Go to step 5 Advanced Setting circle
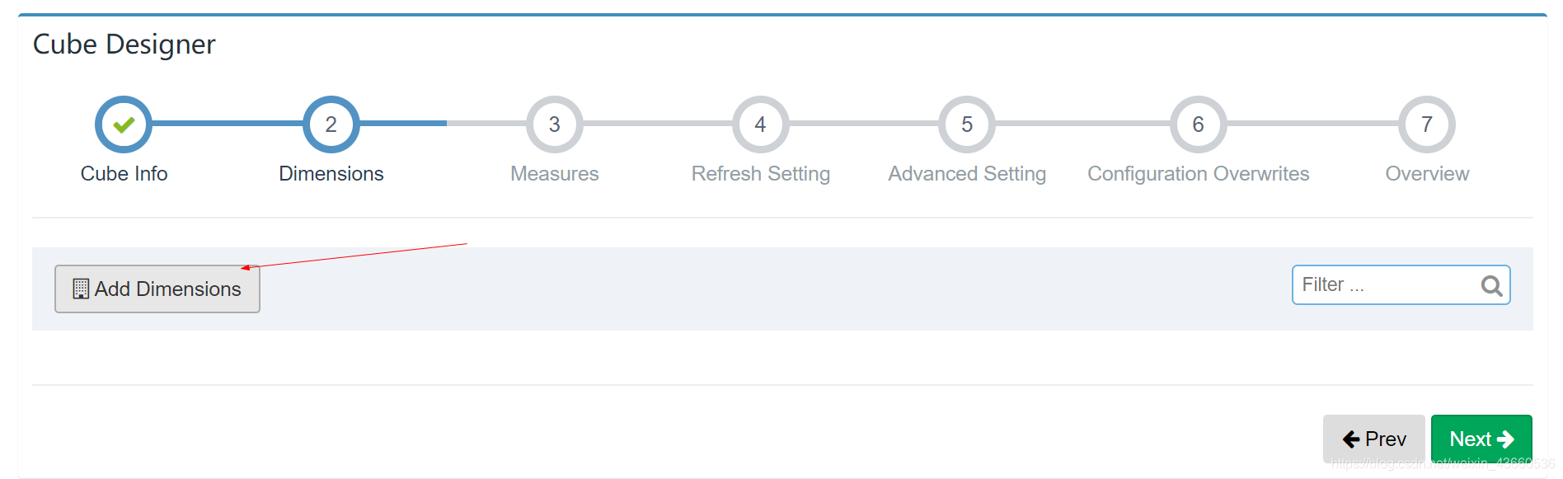The width and height of the screenshot is (1563, 479). point(967,124)
